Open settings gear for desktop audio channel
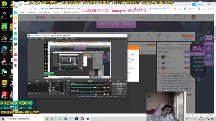The width and height of the screenshot is (216, 121). pos(108,88)
